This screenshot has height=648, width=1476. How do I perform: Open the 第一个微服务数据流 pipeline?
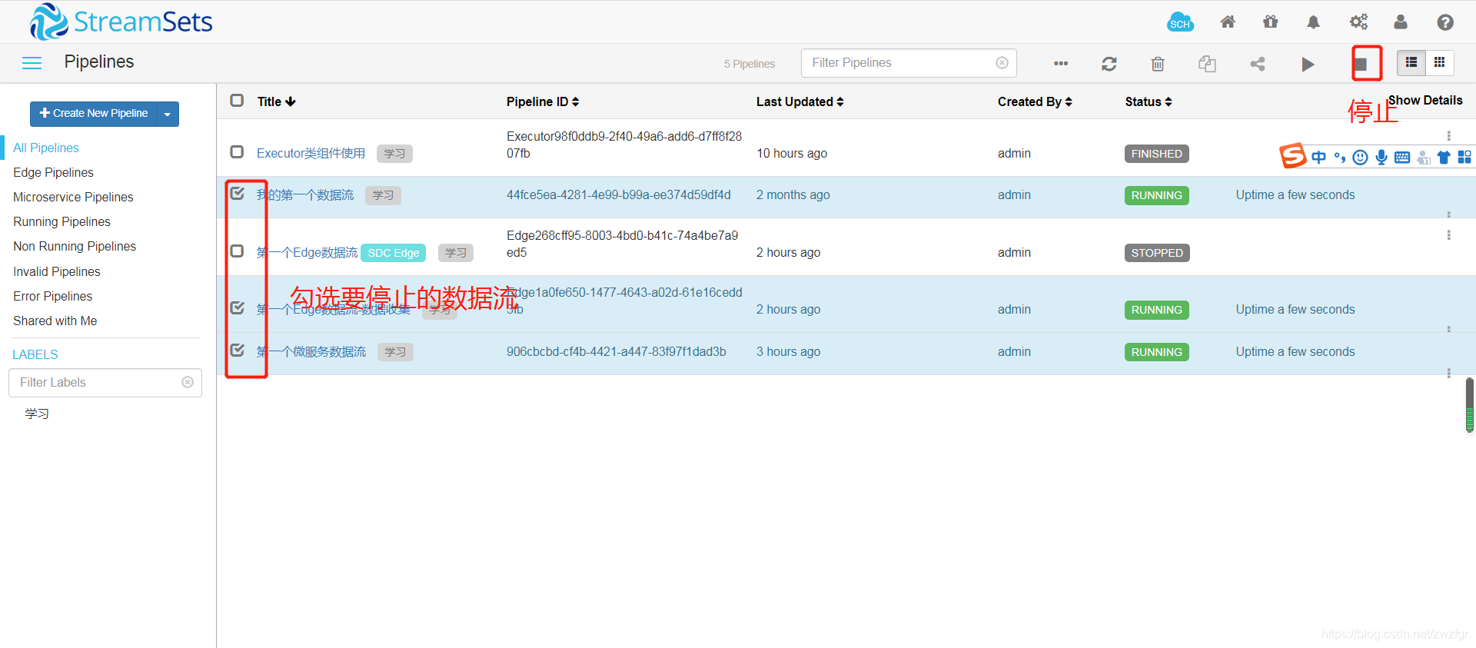(x=311, y=351)
